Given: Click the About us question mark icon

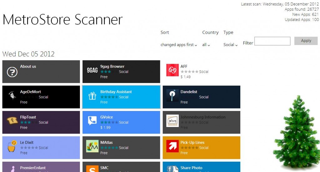Looking at the screenshot, I should click(x=12, y=72).
